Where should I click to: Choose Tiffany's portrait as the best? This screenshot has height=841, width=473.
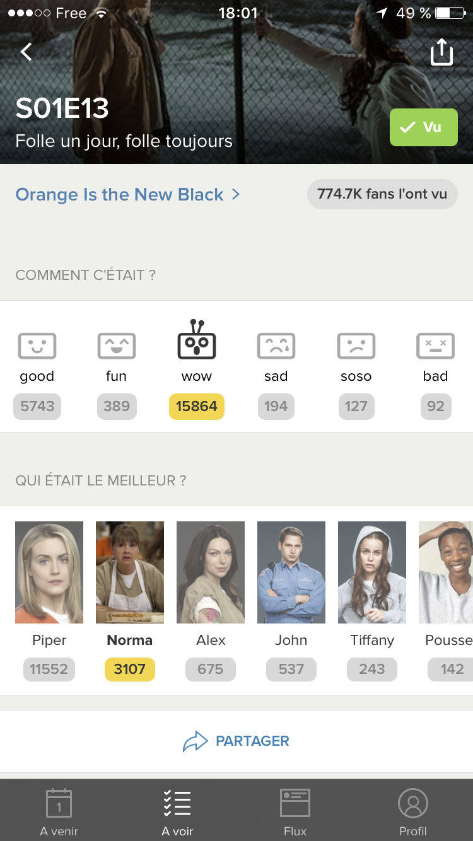(x=372, y=572)
